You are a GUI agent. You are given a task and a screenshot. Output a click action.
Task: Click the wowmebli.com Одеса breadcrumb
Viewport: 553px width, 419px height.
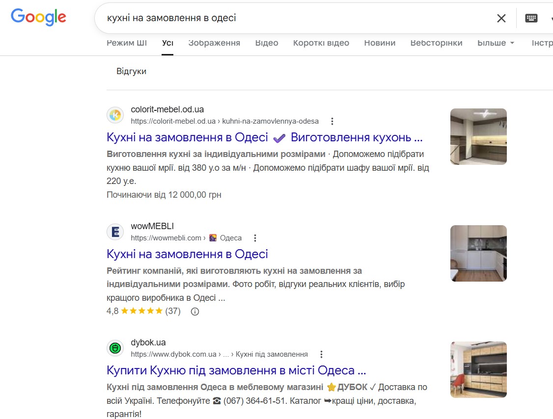click(186, 238)
